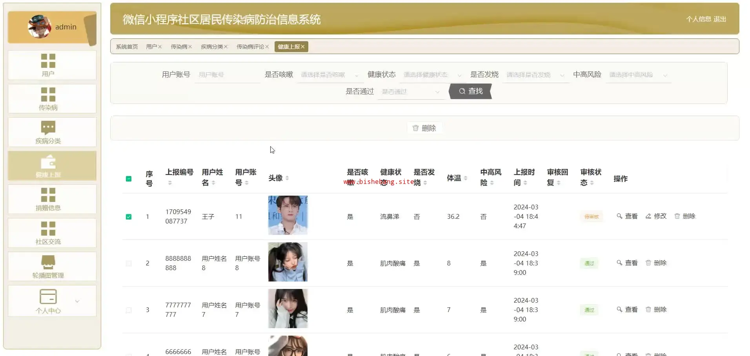Check the checkbox for row 2
This screenshot has height=356, width=750.
point(129,263)
